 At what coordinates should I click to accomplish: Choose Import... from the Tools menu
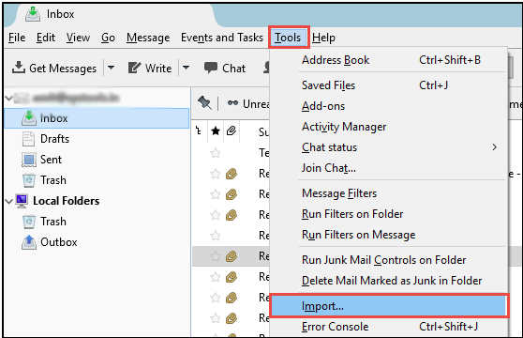tap(389, 306)
